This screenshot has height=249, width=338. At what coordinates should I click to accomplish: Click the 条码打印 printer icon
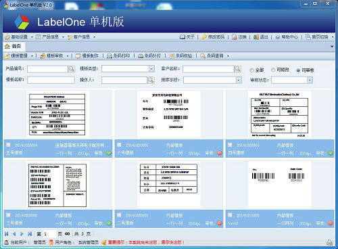click(x=110, y=56)
